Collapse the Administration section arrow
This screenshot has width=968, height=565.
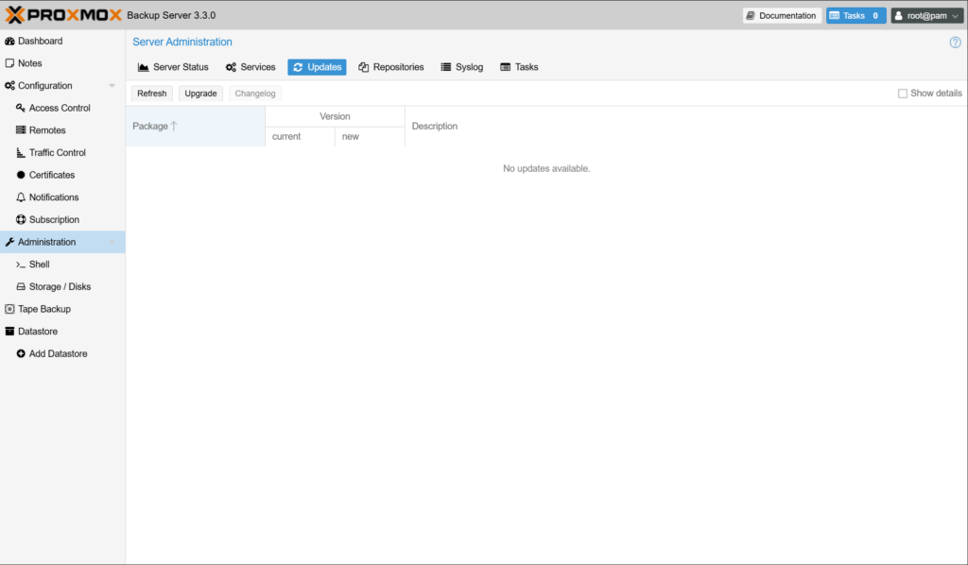click(112, 242)
